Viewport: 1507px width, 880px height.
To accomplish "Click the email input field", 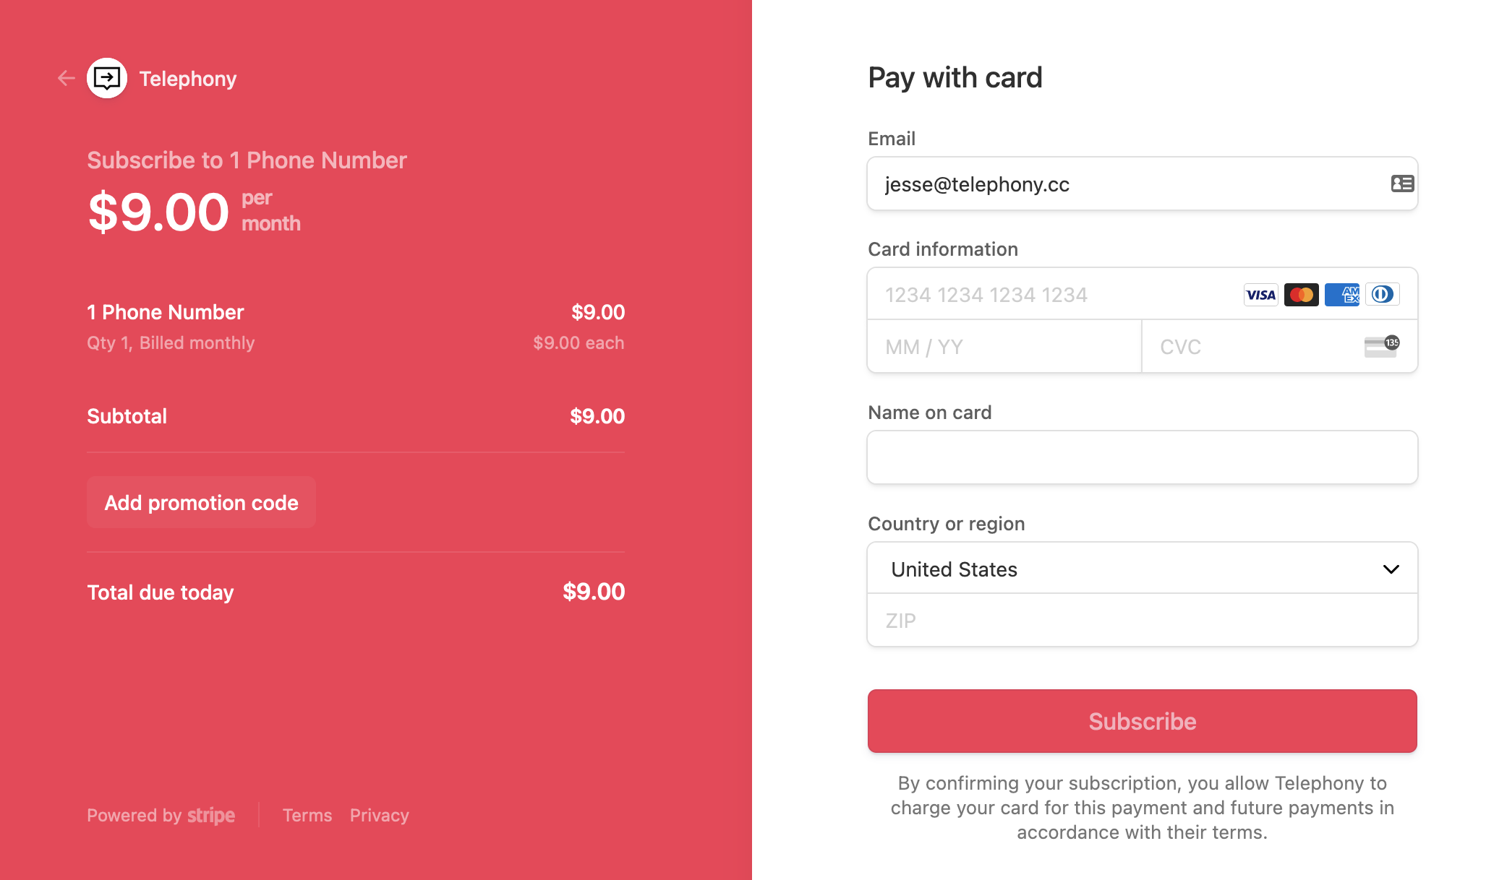I will click(1143, 184).
